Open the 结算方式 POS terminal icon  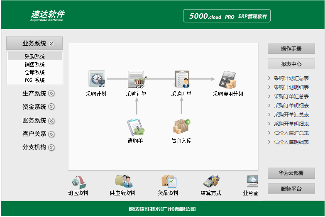[x=211, y=181]
